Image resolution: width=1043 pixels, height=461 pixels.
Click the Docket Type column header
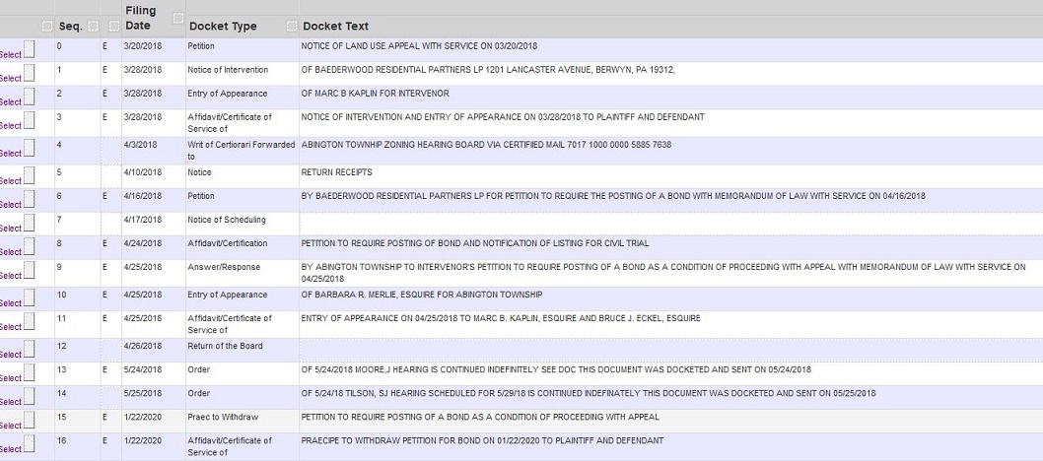point(223,27)
